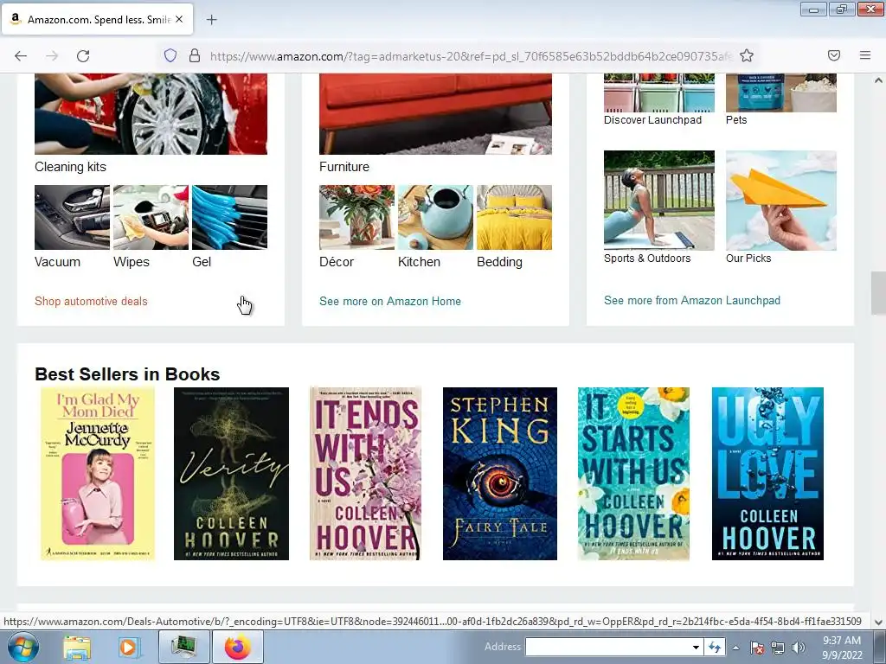The width and height of the screenshot is (886, 664).
Task: Select the Décor category thumbnail
Action: (x=357, y=217)
